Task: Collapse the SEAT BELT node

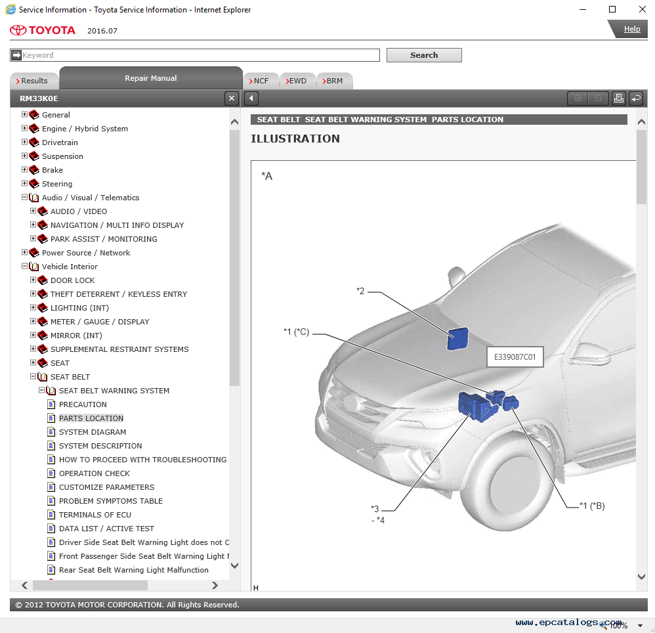Action: point(33,376)
